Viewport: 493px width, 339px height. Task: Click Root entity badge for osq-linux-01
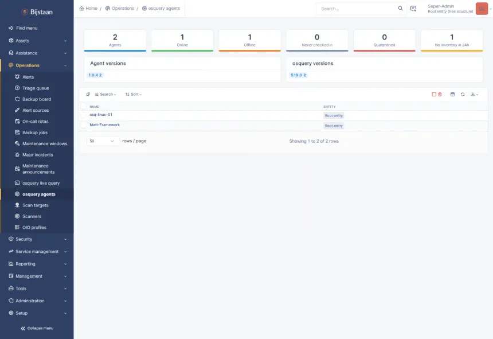coord(334,116)
